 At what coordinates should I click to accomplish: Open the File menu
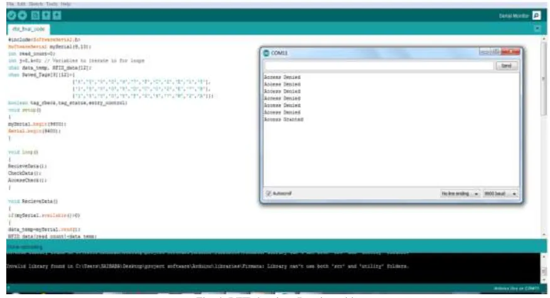coord(11,4)
